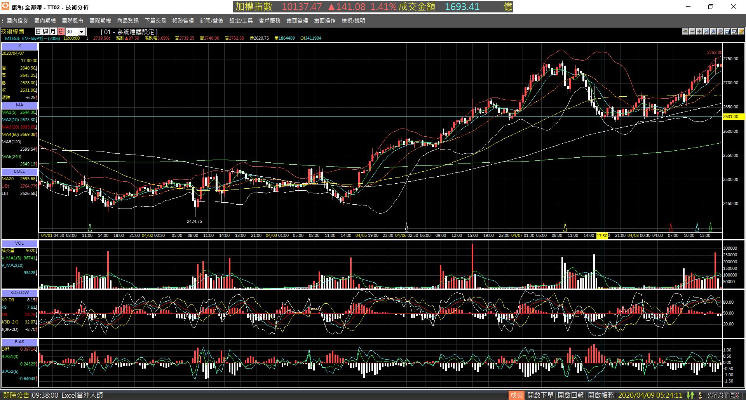Click the VOL panel header
This screenshot has width=746, height=400.
coord(19,243)
